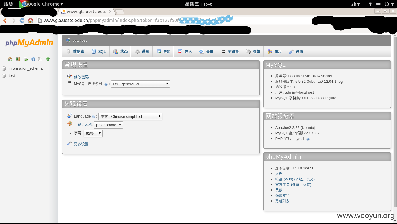Click the localhost server breadcrumb link
397x224 pixels.
pos(79,40)
